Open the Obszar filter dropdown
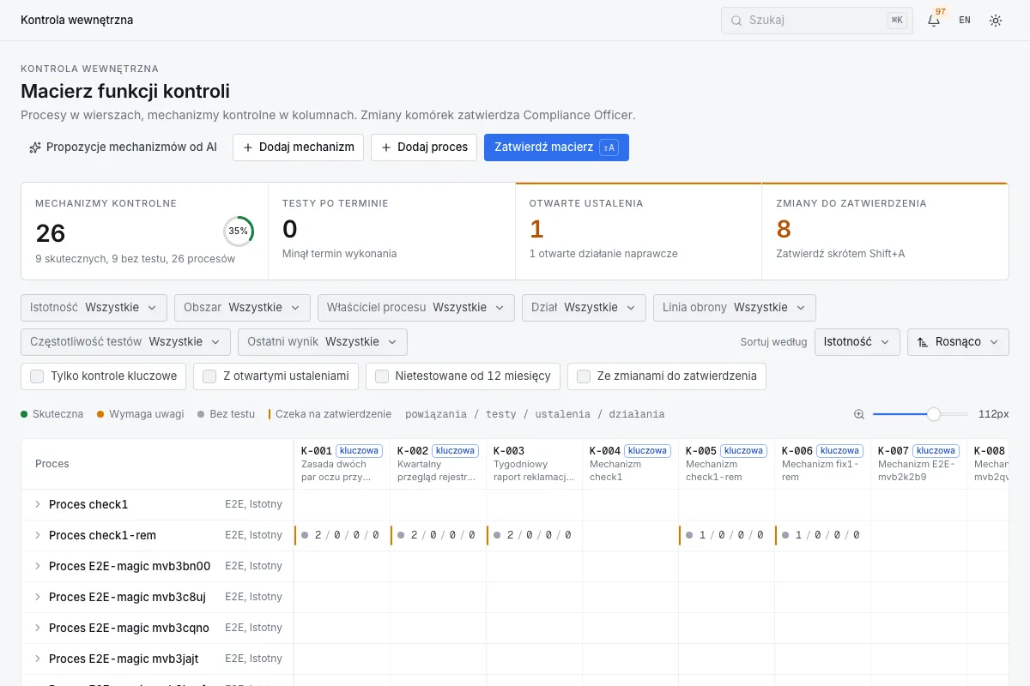Screen dimensions: 1030x686 click(x=242, y=308)
